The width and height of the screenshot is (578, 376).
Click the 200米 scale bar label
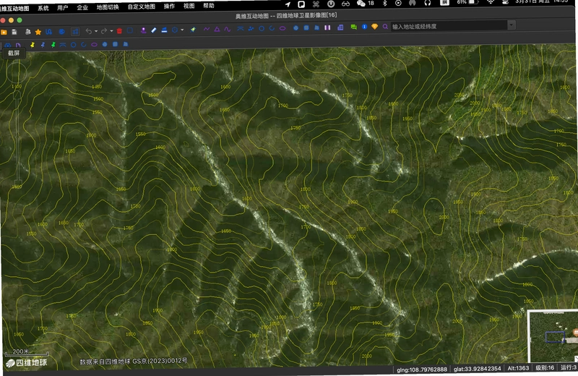pos(21,351)
